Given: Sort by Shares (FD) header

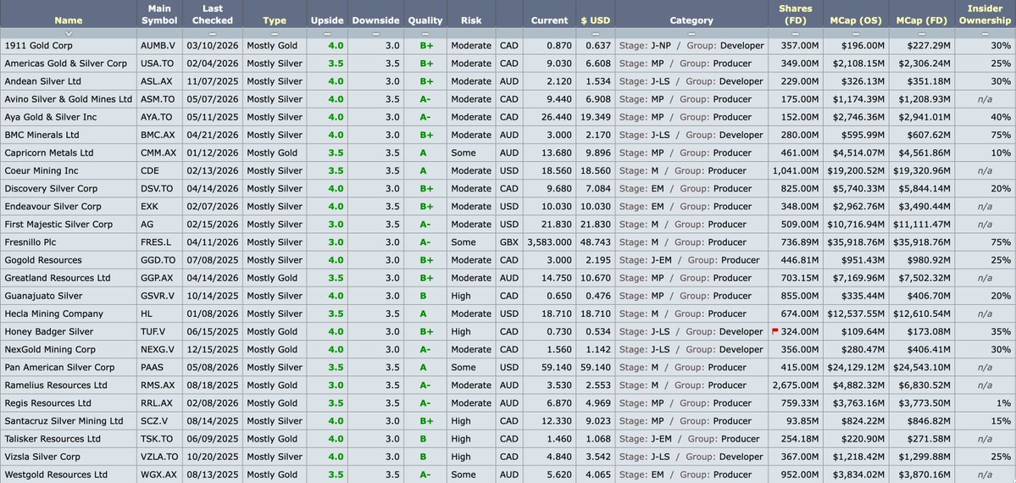Looking at the screenshot, I should (796, 14).
